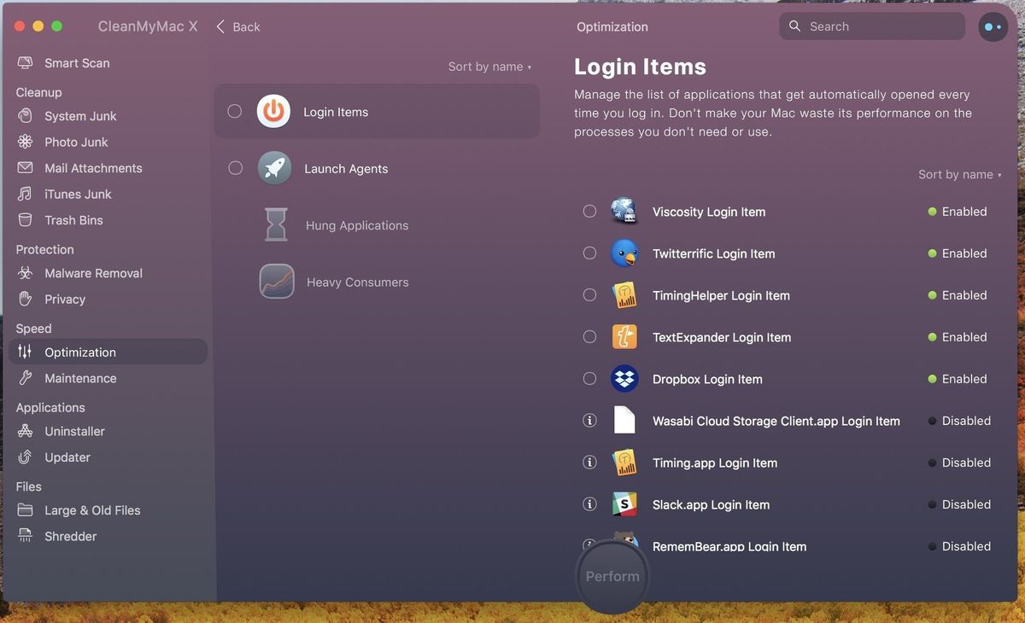Viewport: 1025px width, 623px height.
Task: Click the Viscosity app icon
Action: pyautogui.click(x=624, y=211)
